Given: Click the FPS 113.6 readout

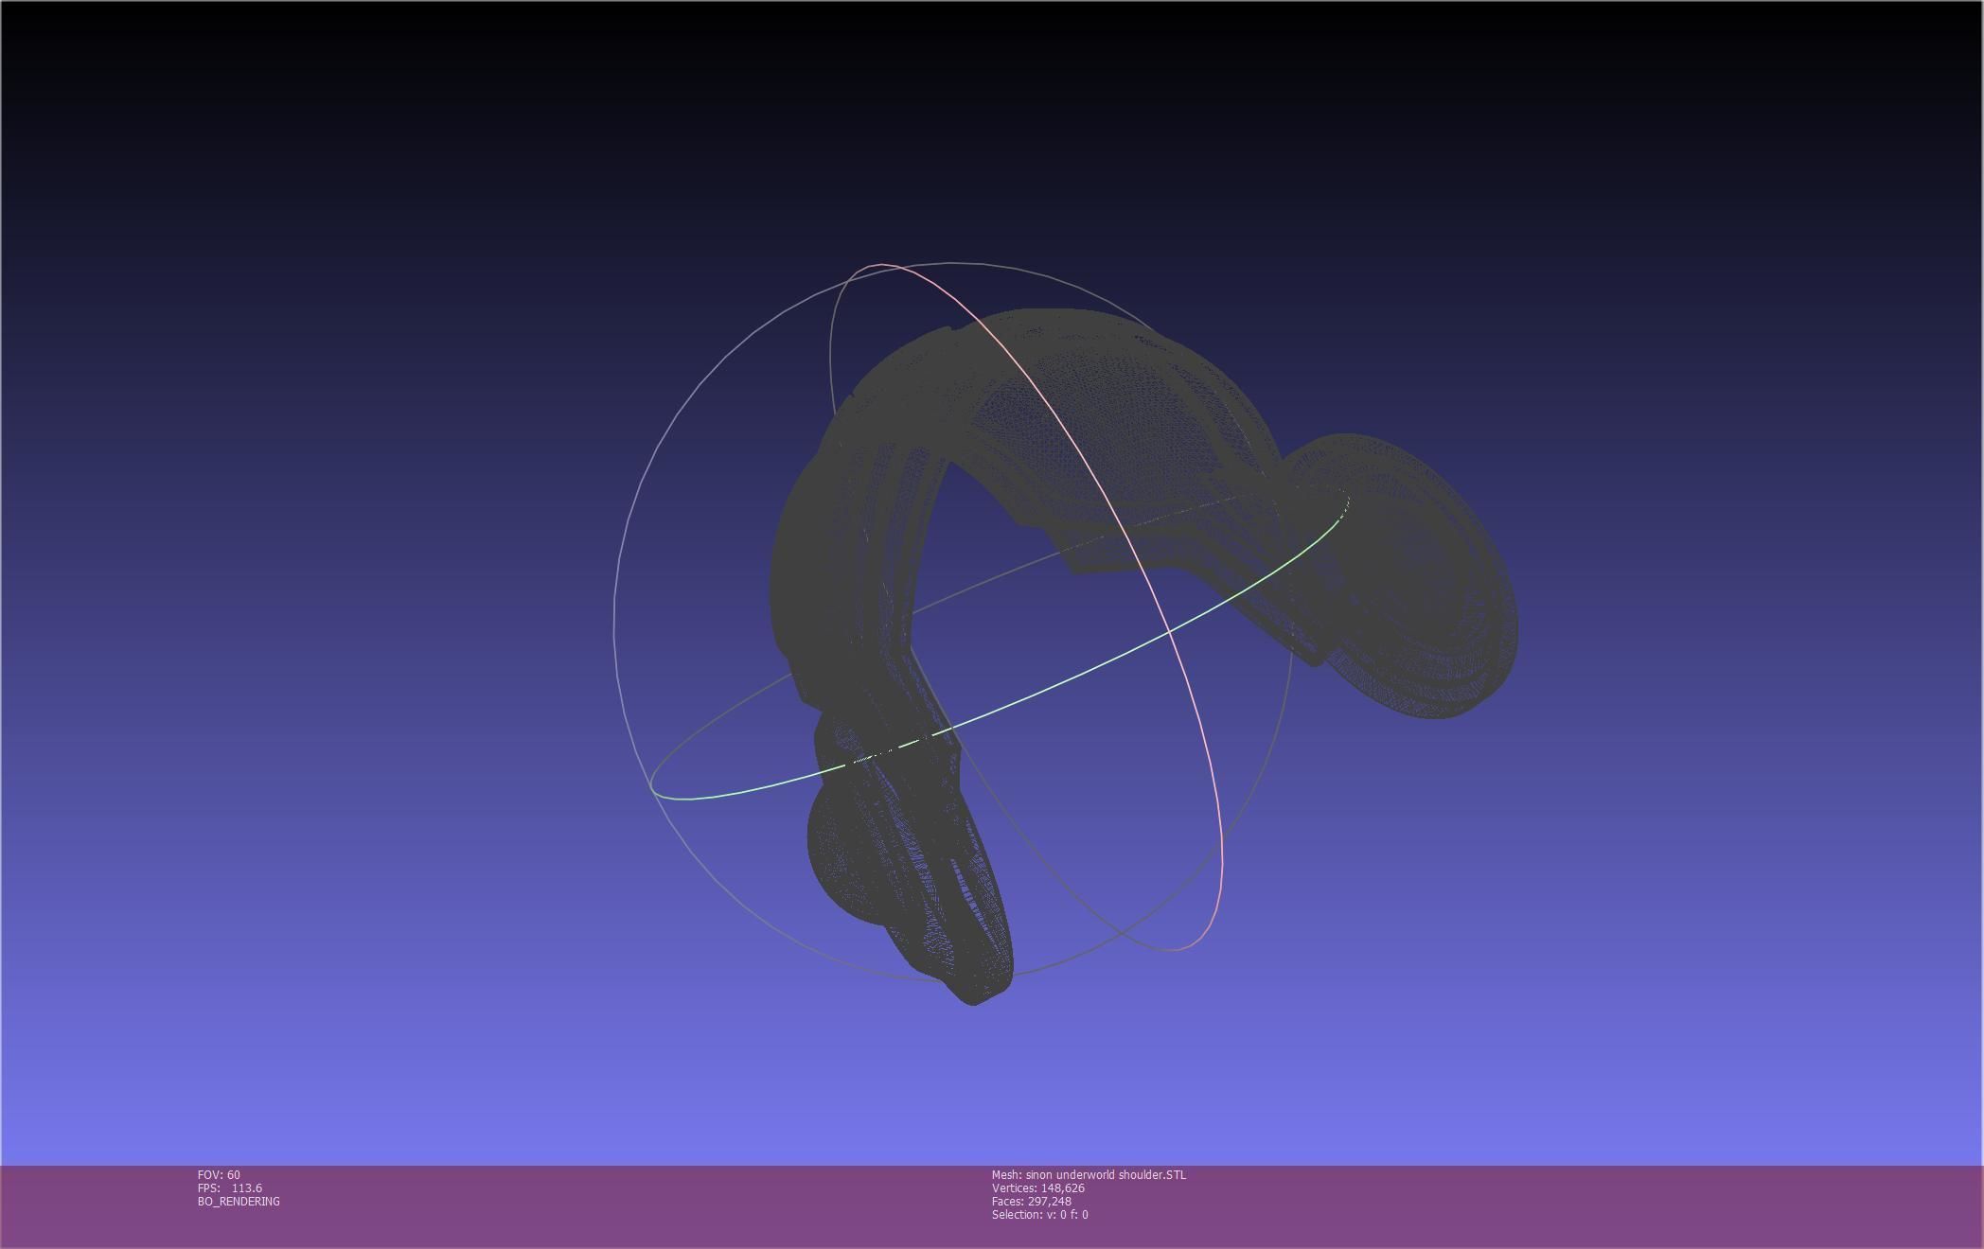Looking at the screenshot, I should 230,1188.
